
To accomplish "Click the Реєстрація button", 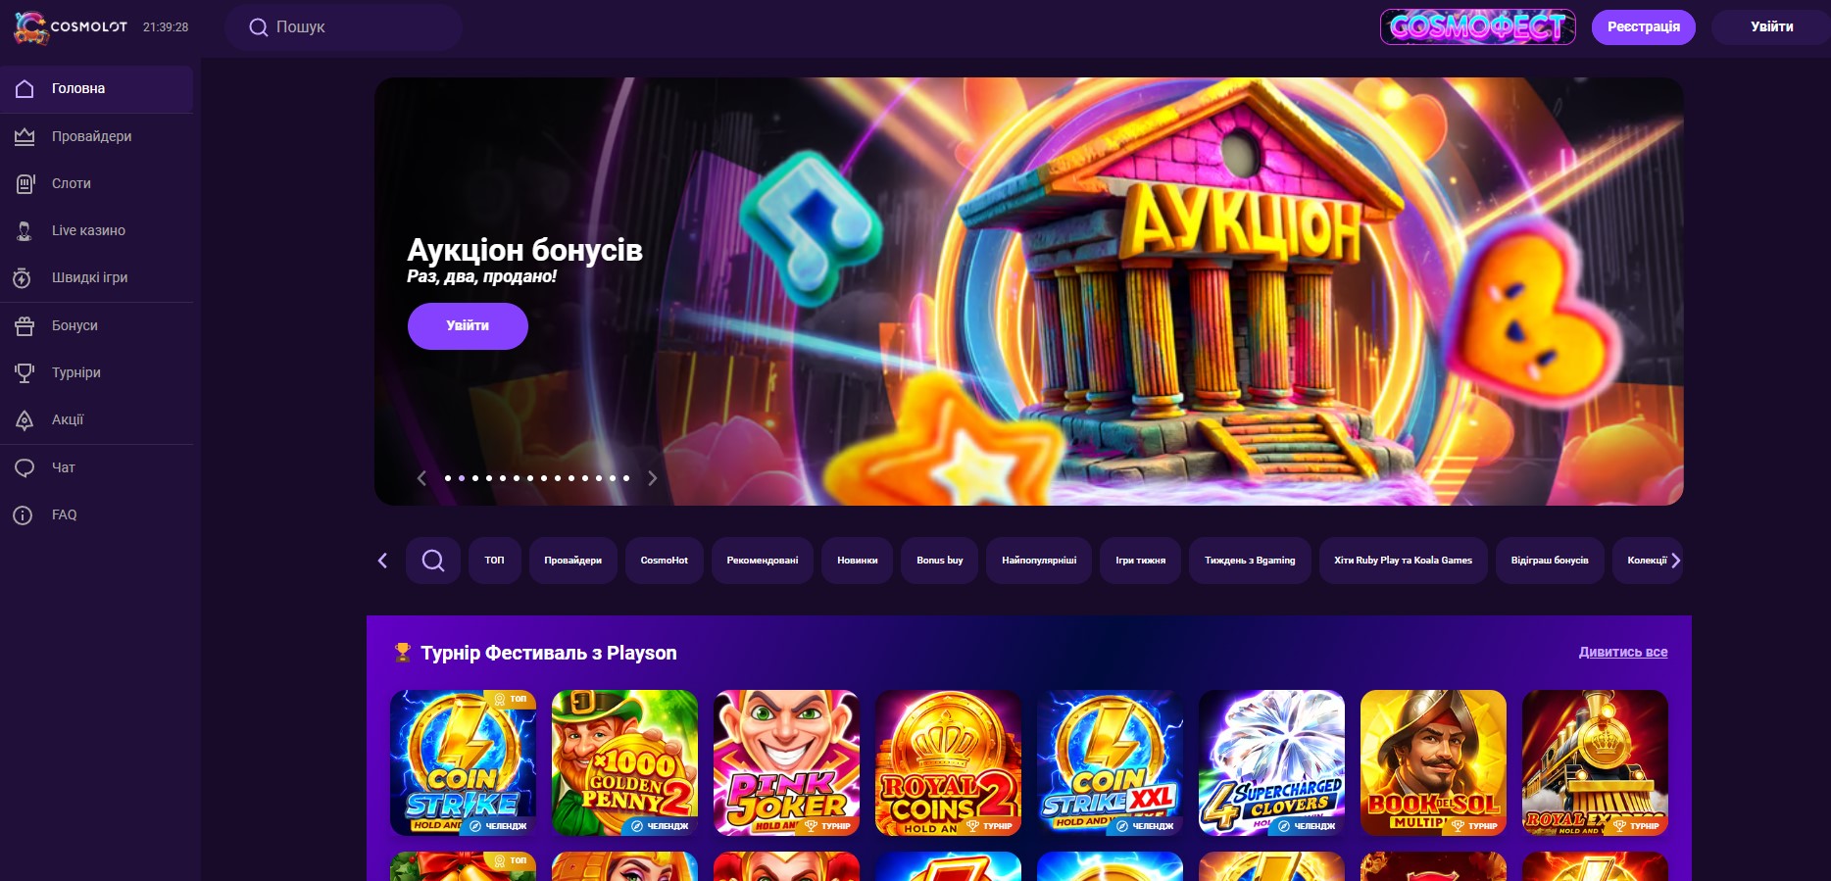I will tap(1644, 27).
